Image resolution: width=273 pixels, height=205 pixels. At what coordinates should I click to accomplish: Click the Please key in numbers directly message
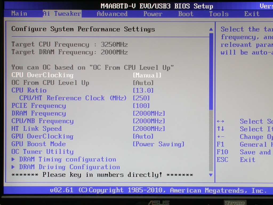tap(102, 175)
